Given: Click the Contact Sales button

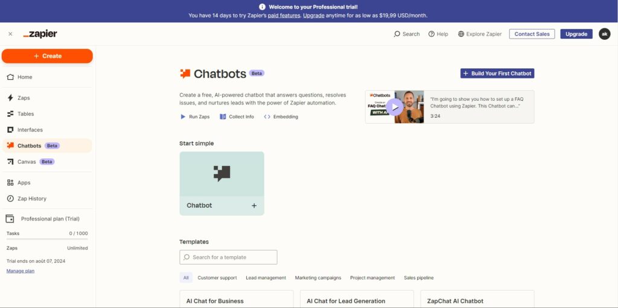Looking at the screenshot, I should tap(532, 34).
